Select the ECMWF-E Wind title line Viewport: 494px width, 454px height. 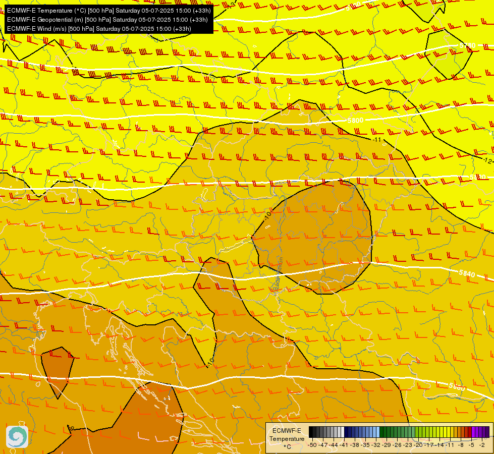[x=99, y=29]
